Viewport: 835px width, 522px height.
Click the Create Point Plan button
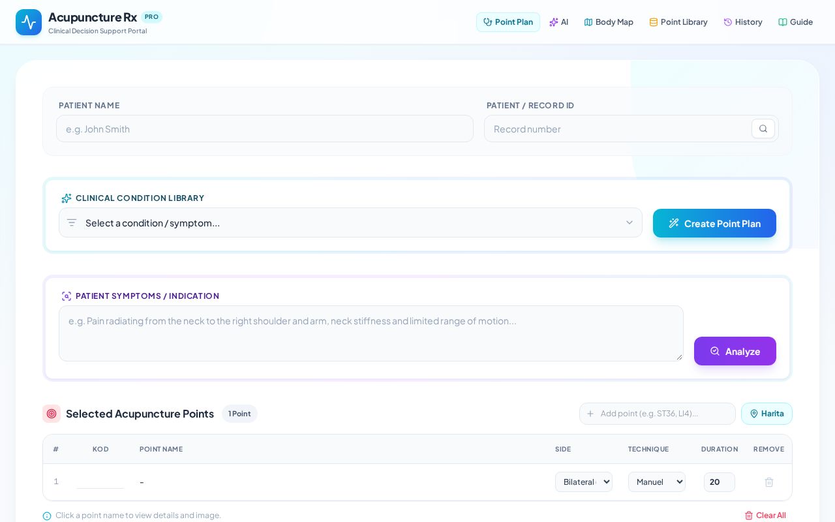[x=714, y=223]
